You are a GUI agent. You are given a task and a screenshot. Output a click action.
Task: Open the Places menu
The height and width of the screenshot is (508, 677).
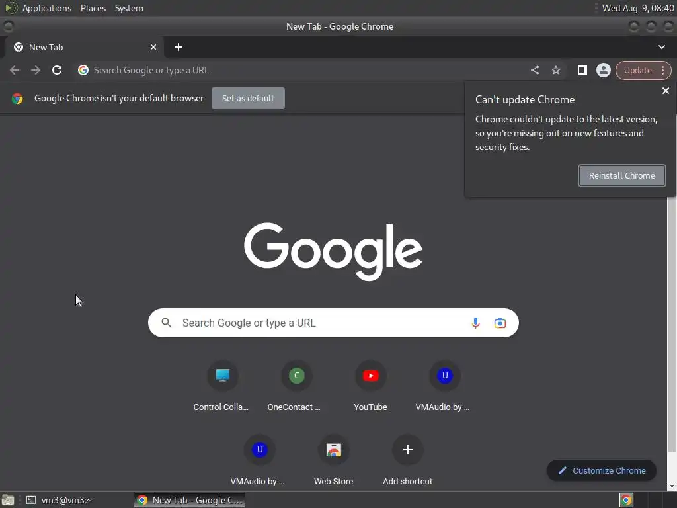point(93,8)
